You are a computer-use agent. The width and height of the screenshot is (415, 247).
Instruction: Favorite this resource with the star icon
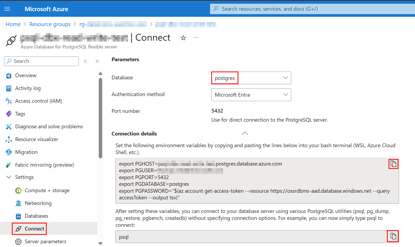pyautogui.click(x=183, y=38)
